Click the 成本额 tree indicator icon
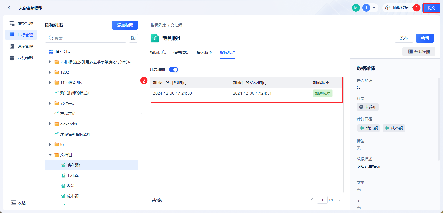 pyautogui.click(x=63, y=196)
